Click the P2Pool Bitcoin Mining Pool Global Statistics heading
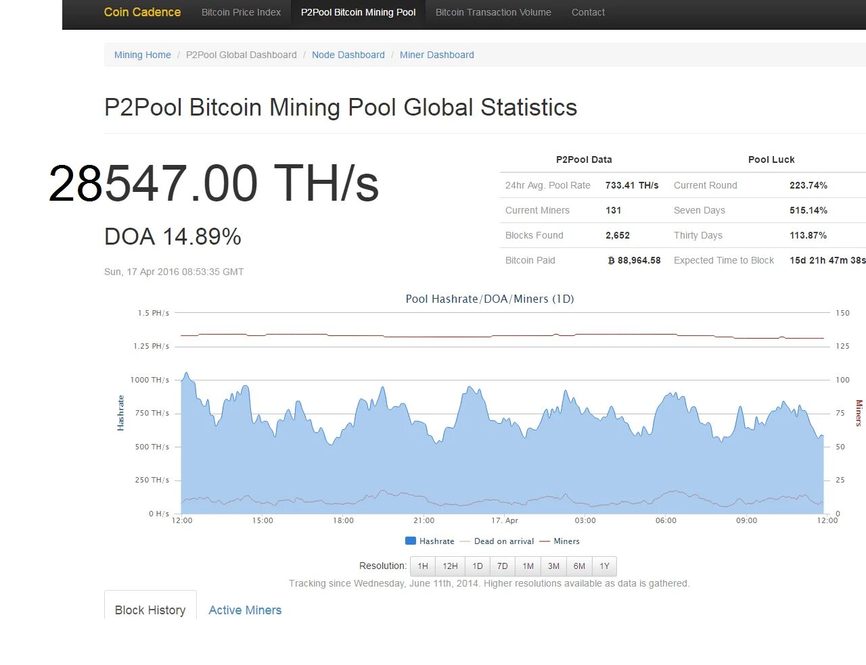Screen dimensions: 866x665 [x=341, y=107]
